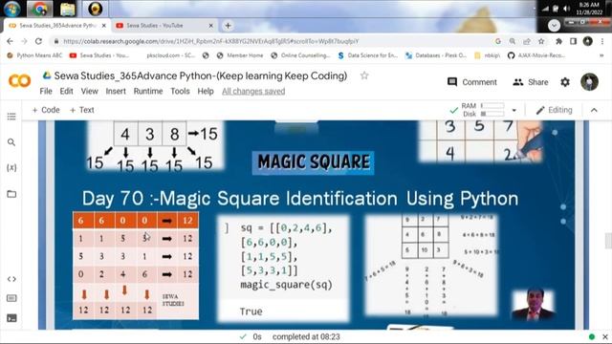Open AJAX-Movie-Reco... bookmark
Screen dimensions: 612x344
[x=536, y=55]
